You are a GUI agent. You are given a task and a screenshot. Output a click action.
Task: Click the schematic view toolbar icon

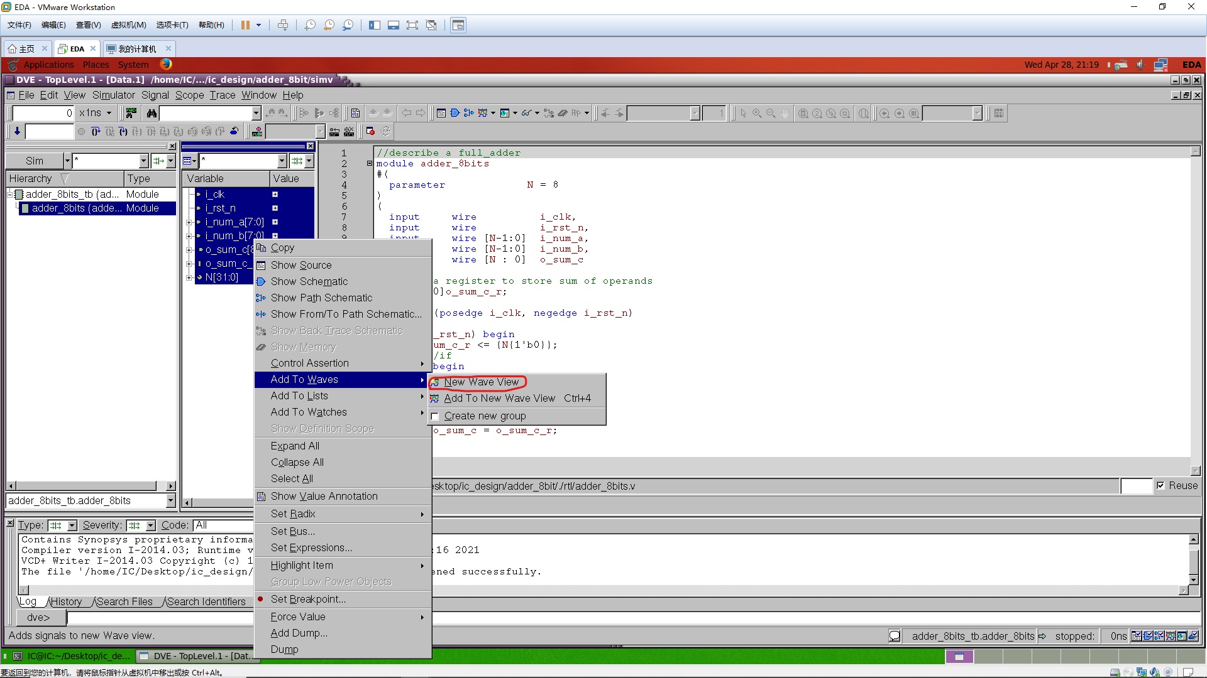coord(455,113)
